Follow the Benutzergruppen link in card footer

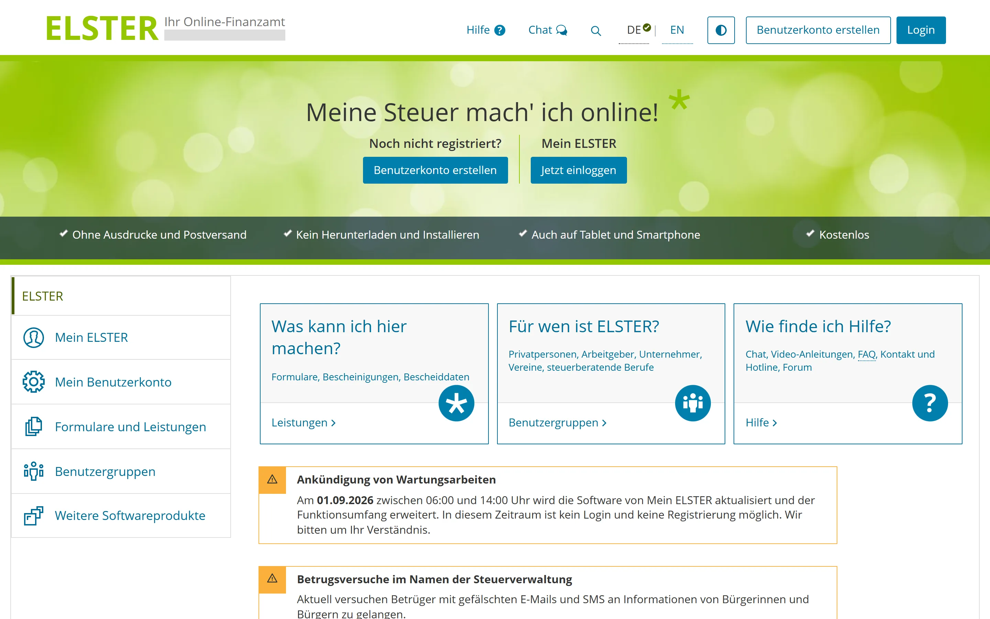(558, 423)
